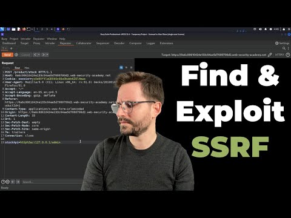Switch to the Comparer tab
The image size is (291, 218).
click(135, 43)
